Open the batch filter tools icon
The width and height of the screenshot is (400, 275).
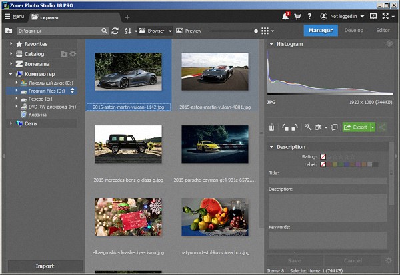(x=318, y=127)
